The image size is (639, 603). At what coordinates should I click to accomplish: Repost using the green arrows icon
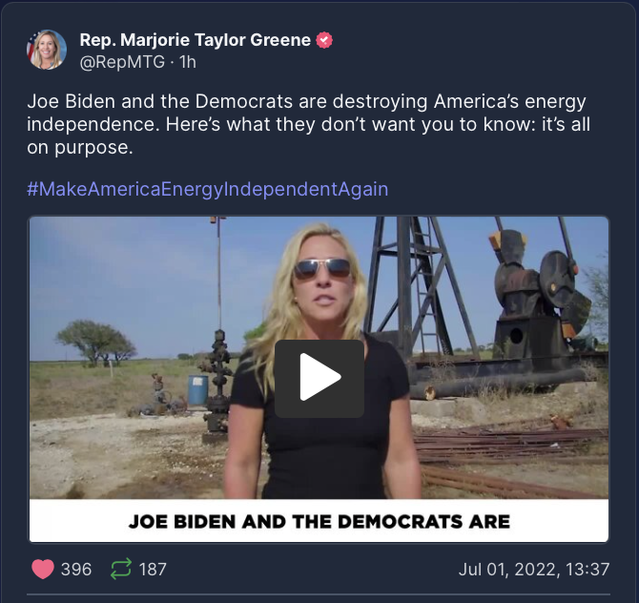pyautogui.click(x=121, y=569)
